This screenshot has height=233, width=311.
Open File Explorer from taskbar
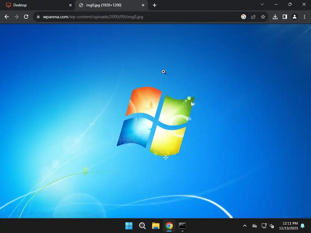click(156, 226)
